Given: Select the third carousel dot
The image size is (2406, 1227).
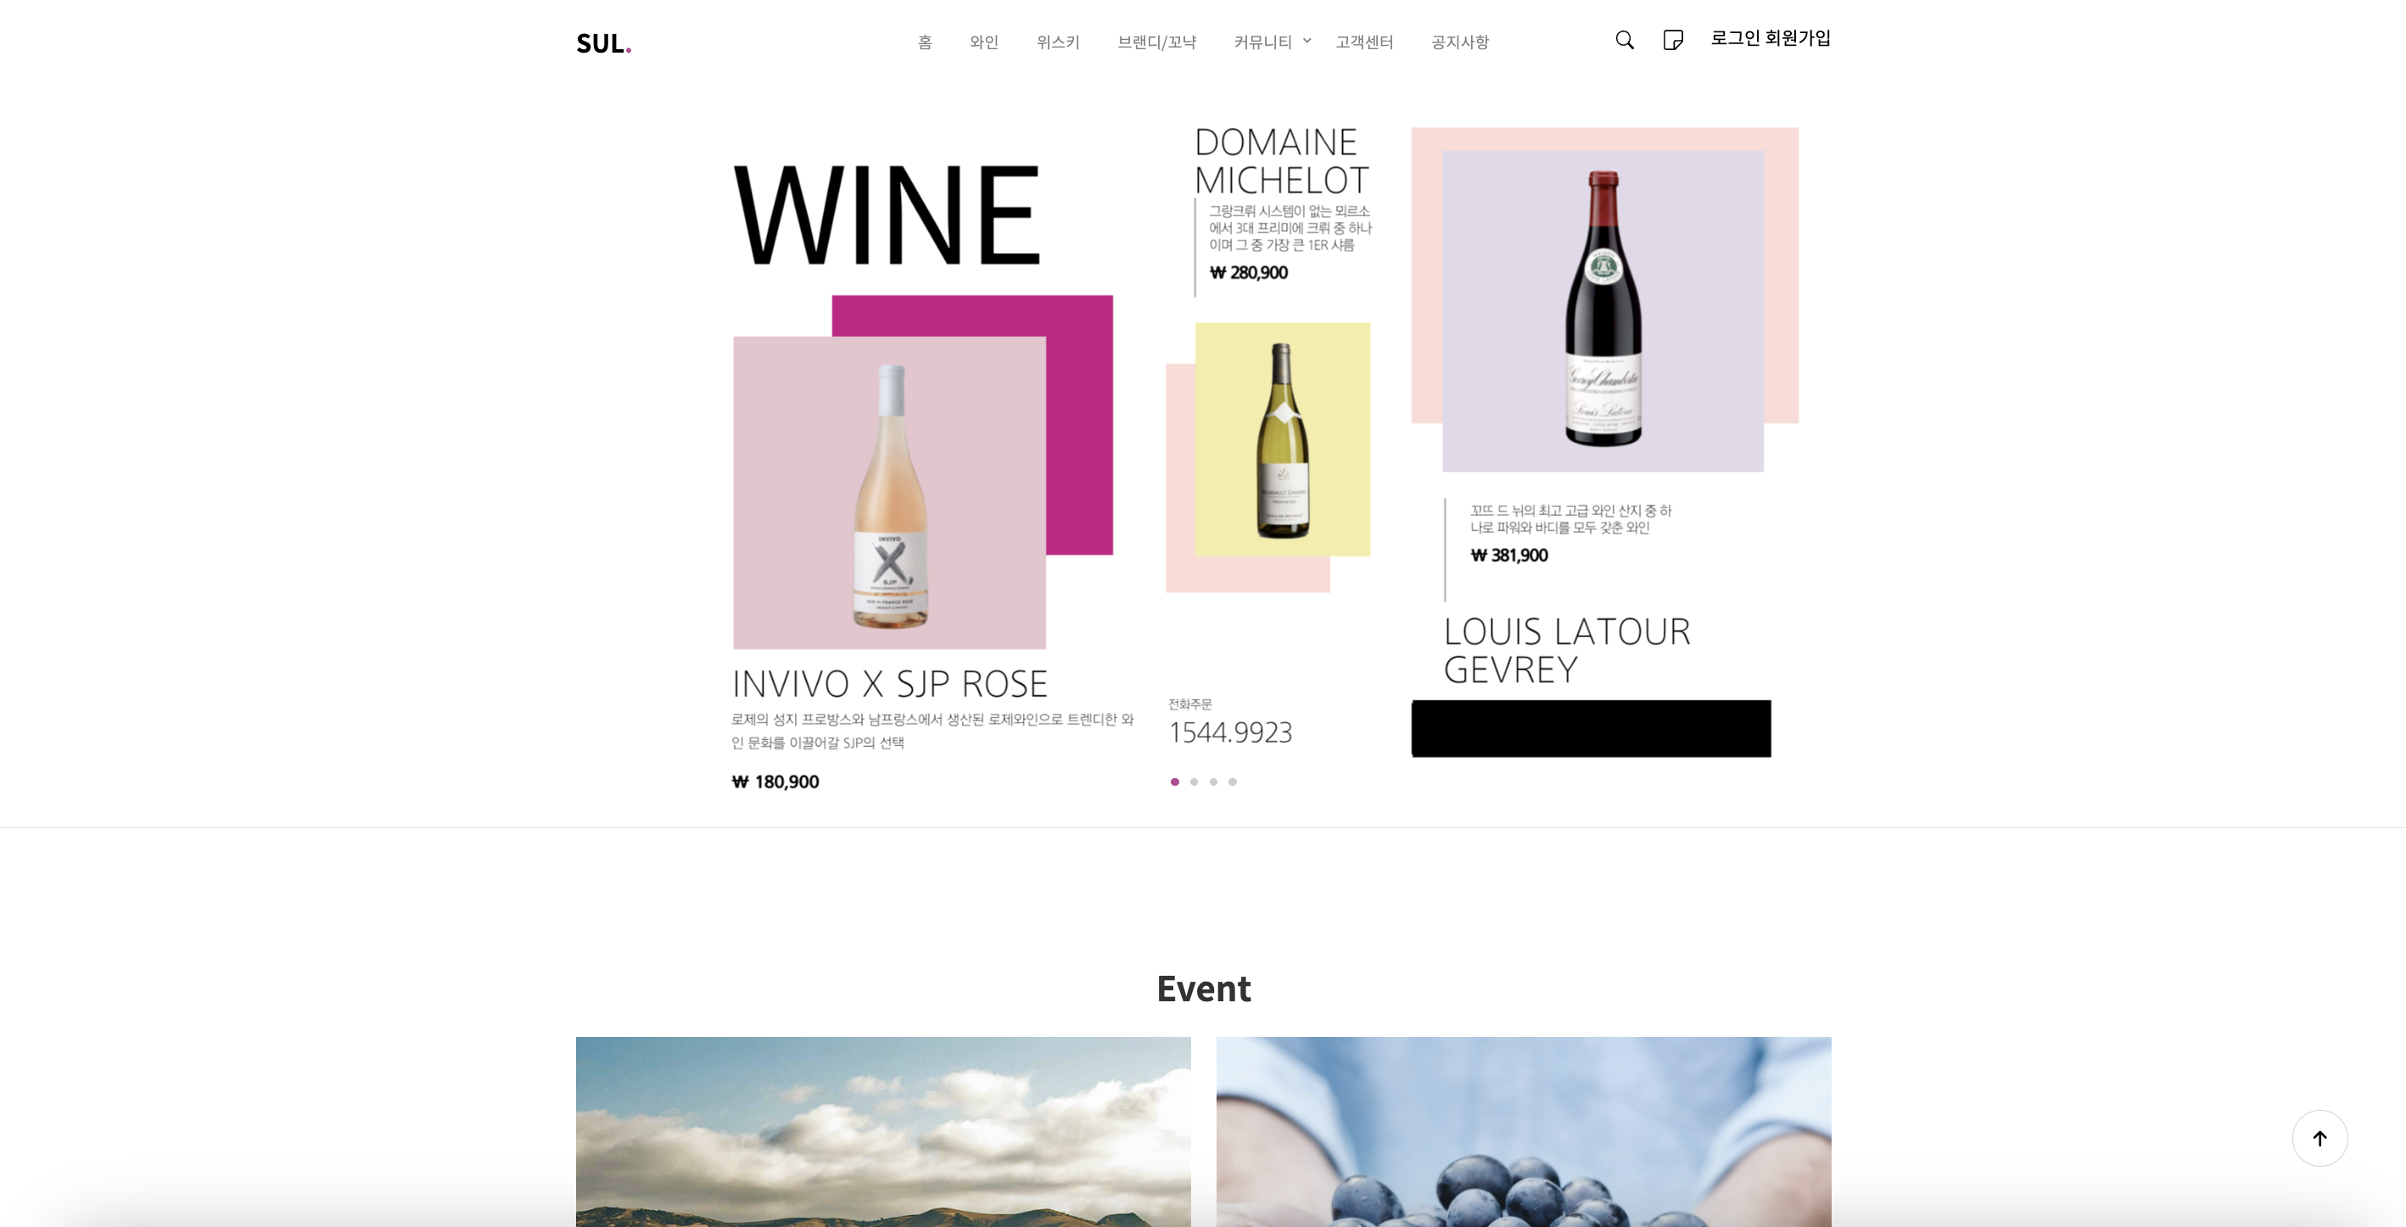Looking at the screenshot, I should tap(1213, 782).
